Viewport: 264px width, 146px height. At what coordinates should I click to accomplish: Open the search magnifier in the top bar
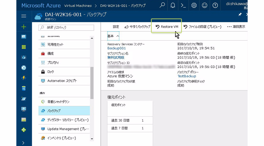coord(162,5)
